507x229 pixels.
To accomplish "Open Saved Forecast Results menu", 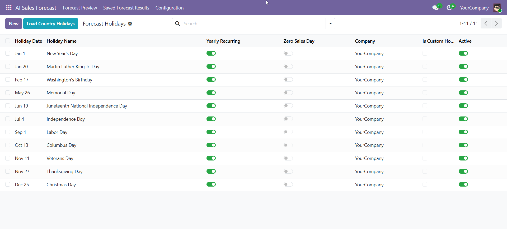I will [x=126, y=8].
